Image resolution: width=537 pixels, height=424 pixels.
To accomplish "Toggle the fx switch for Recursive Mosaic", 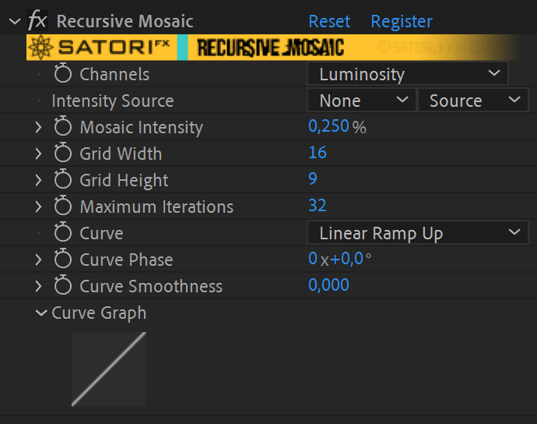I will (37, 20).
